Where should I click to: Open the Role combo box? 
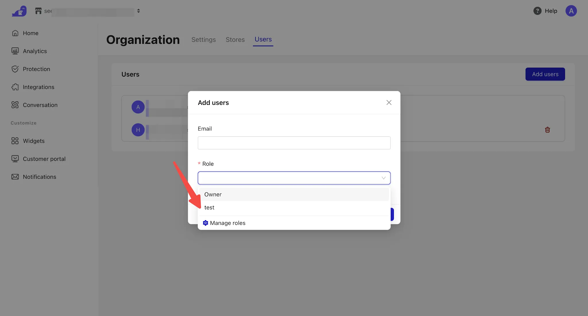coord(294,178)
